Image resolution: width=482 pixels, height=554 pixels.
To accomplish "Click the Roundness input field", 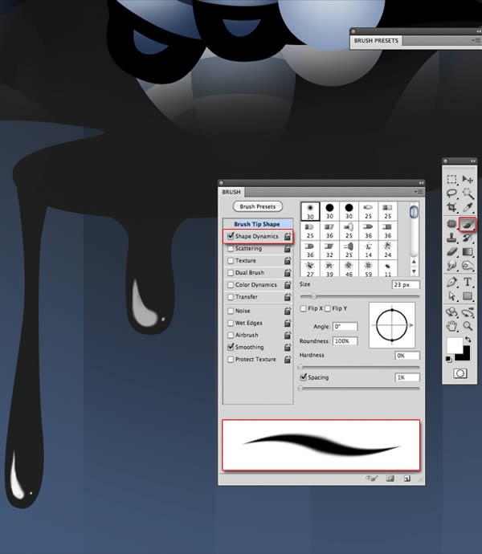I will (345, 341).
